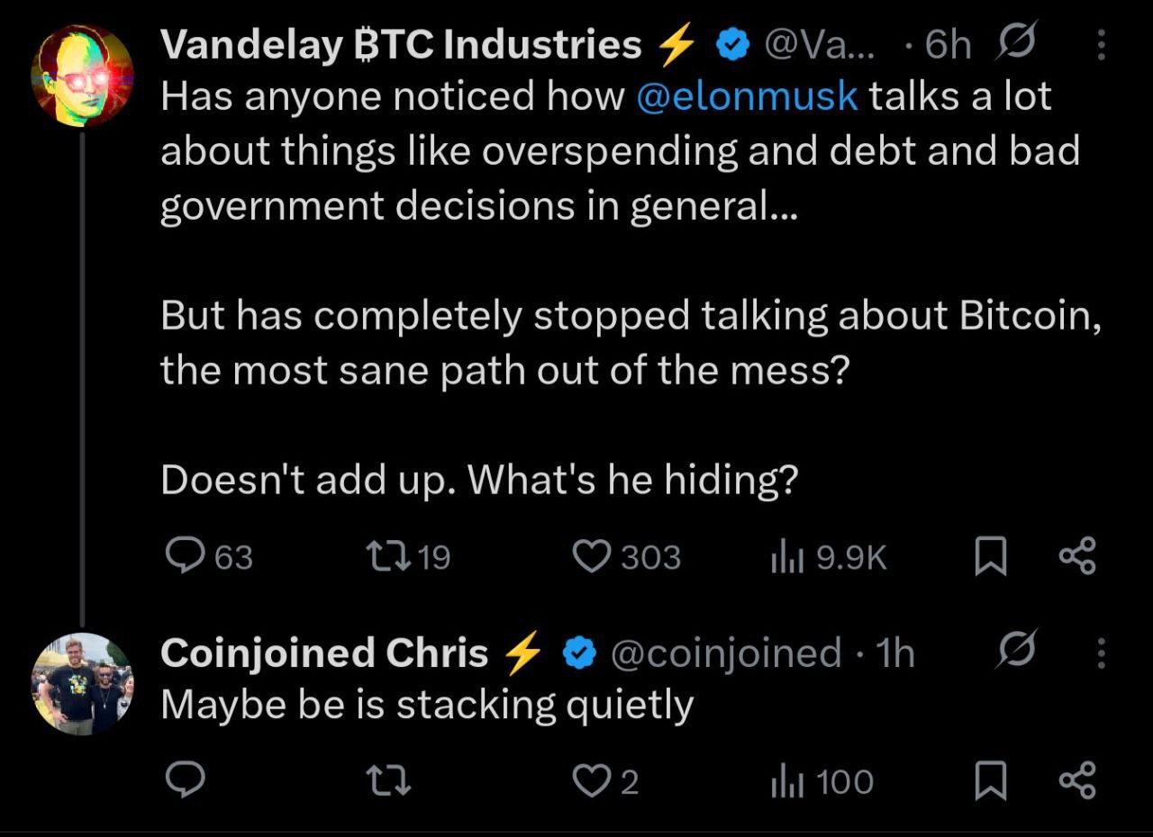Bookmark Coinjoined Chris' reply

click(991, 781)
